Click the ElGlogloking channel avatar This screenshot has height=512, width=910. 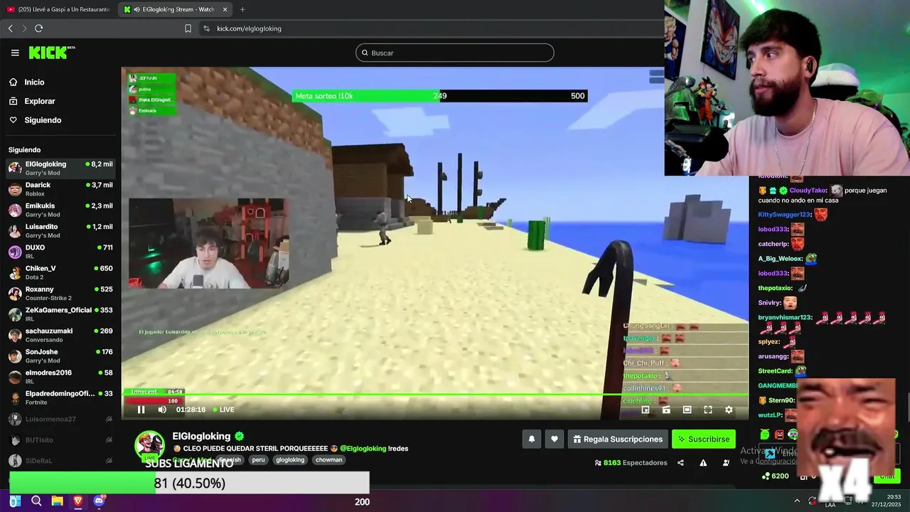[149, 445]
